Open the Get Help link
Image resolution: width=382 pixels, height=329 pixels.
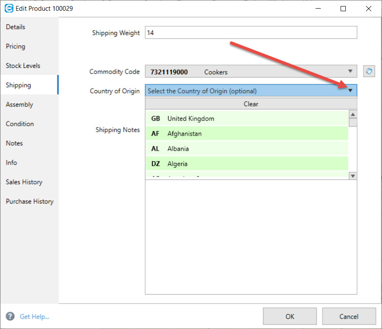[34, 317]
